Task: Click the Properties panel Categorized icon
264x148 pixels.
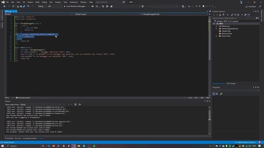Action: click(x=214, y=94)
